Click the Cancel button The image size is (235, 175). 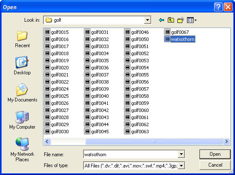tap(215, 165)
